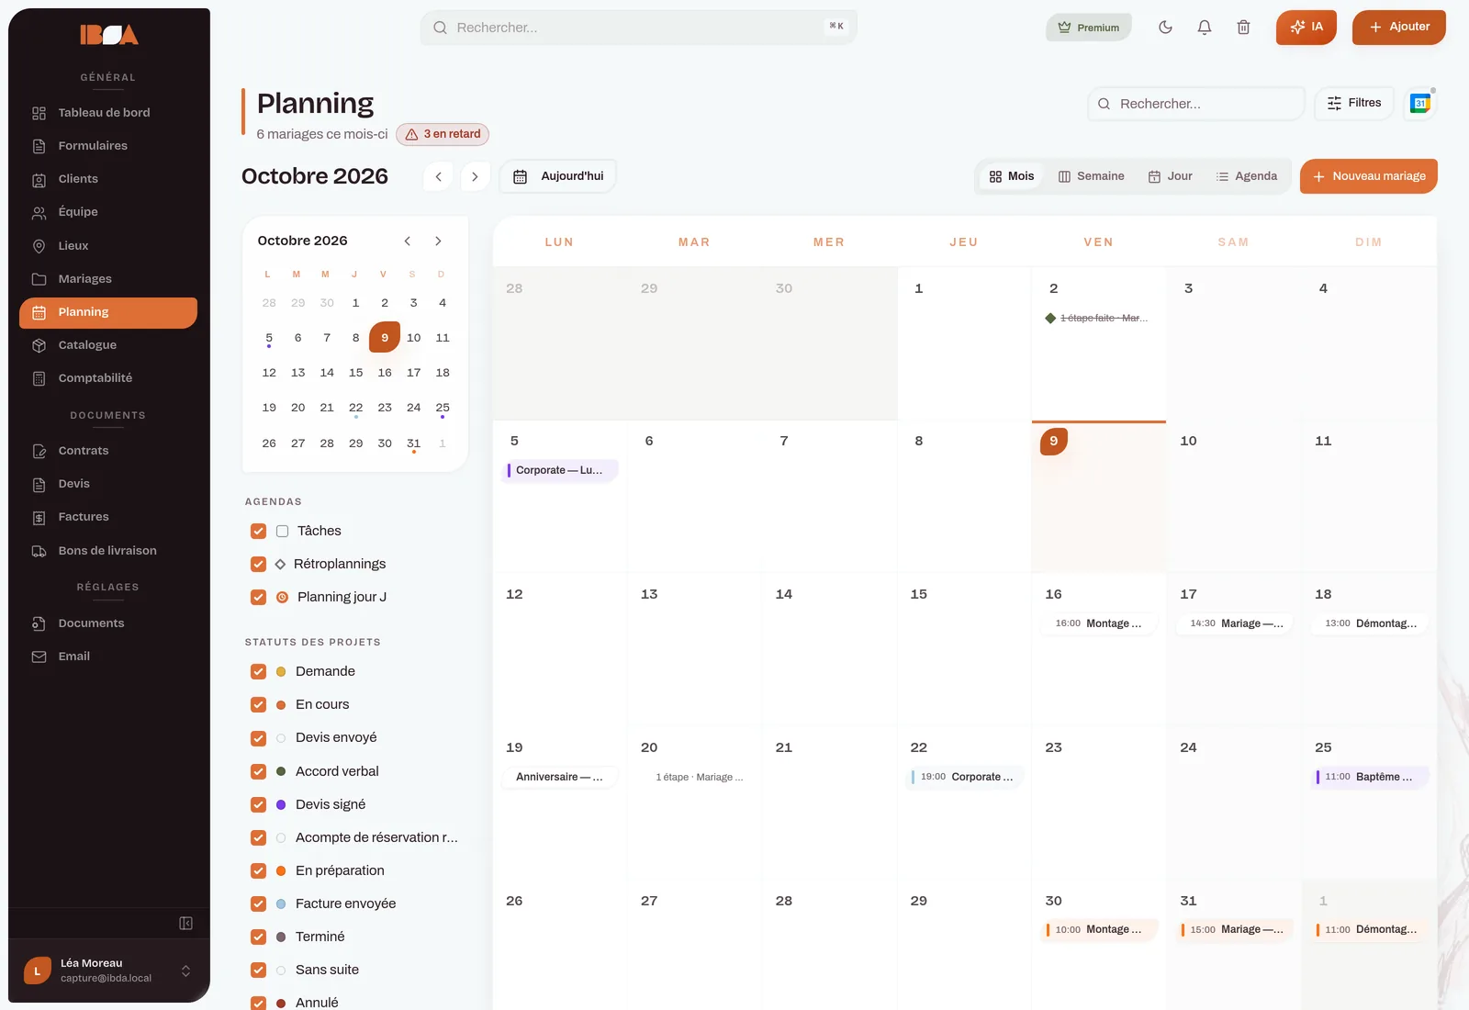Open Mariages folder
Image resolution: width=1469 pixels, height=1010 pixels.
pos(108,279)
